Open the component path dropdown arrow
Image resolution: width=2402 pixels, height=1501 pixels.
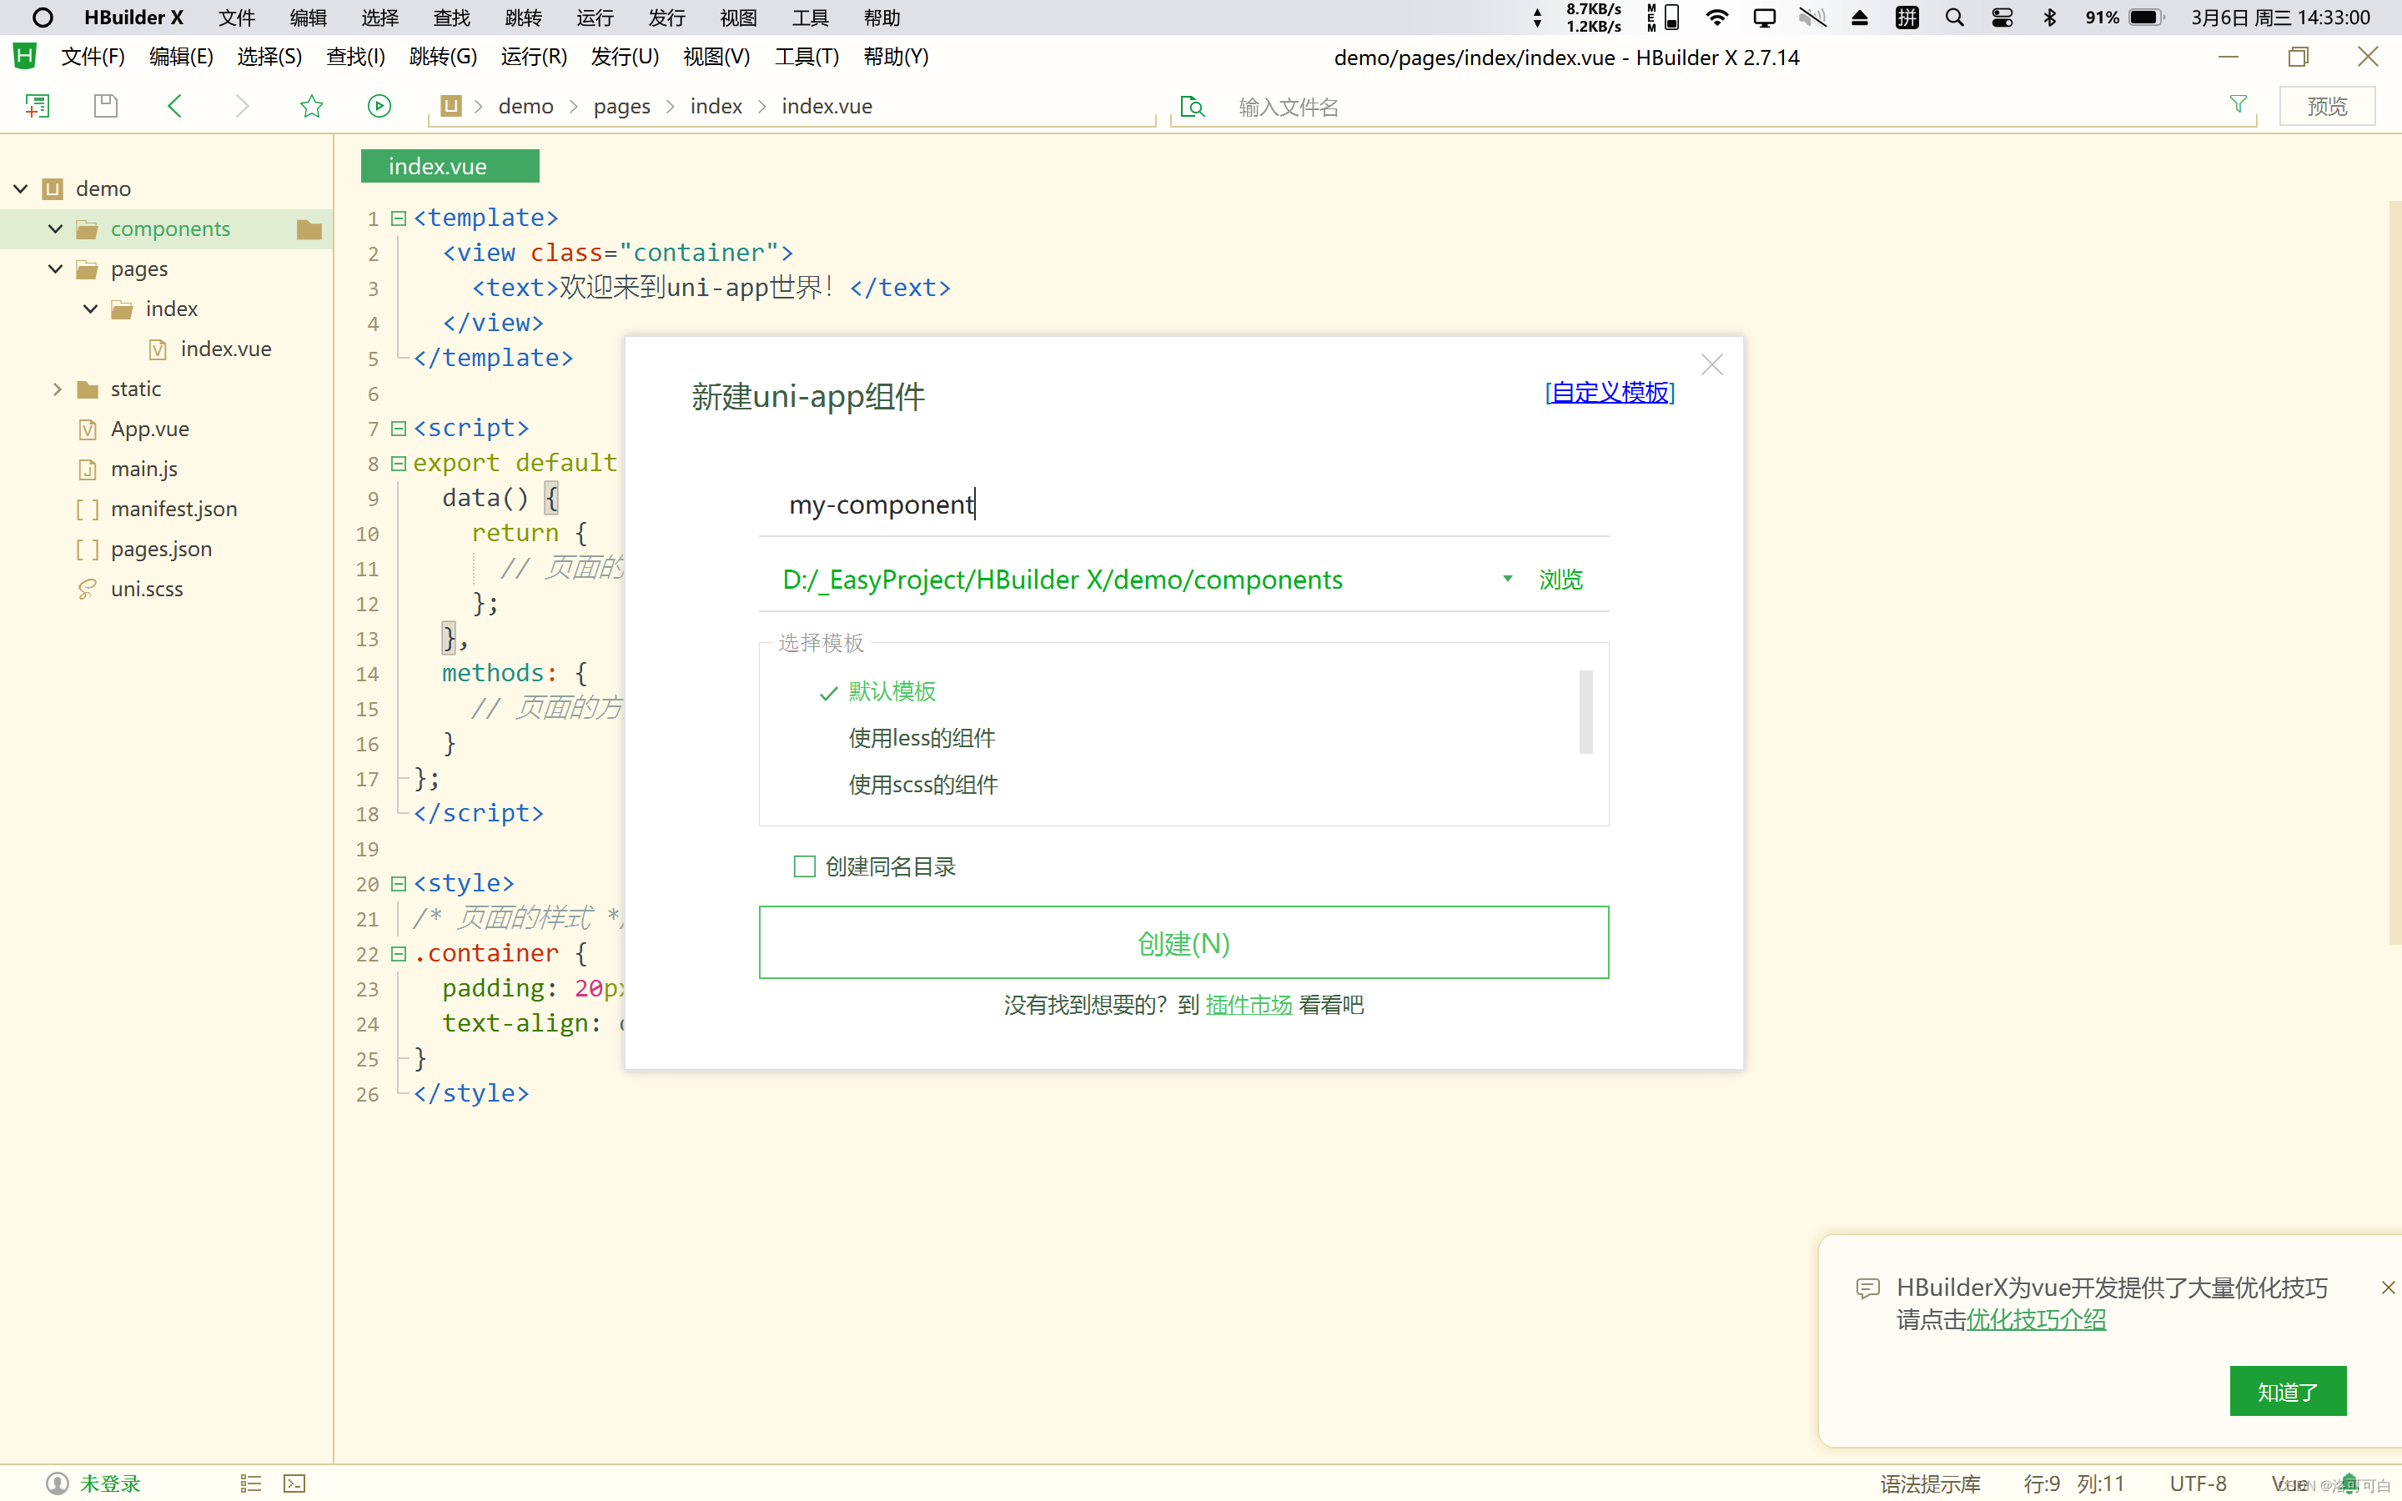point(1507,579)
